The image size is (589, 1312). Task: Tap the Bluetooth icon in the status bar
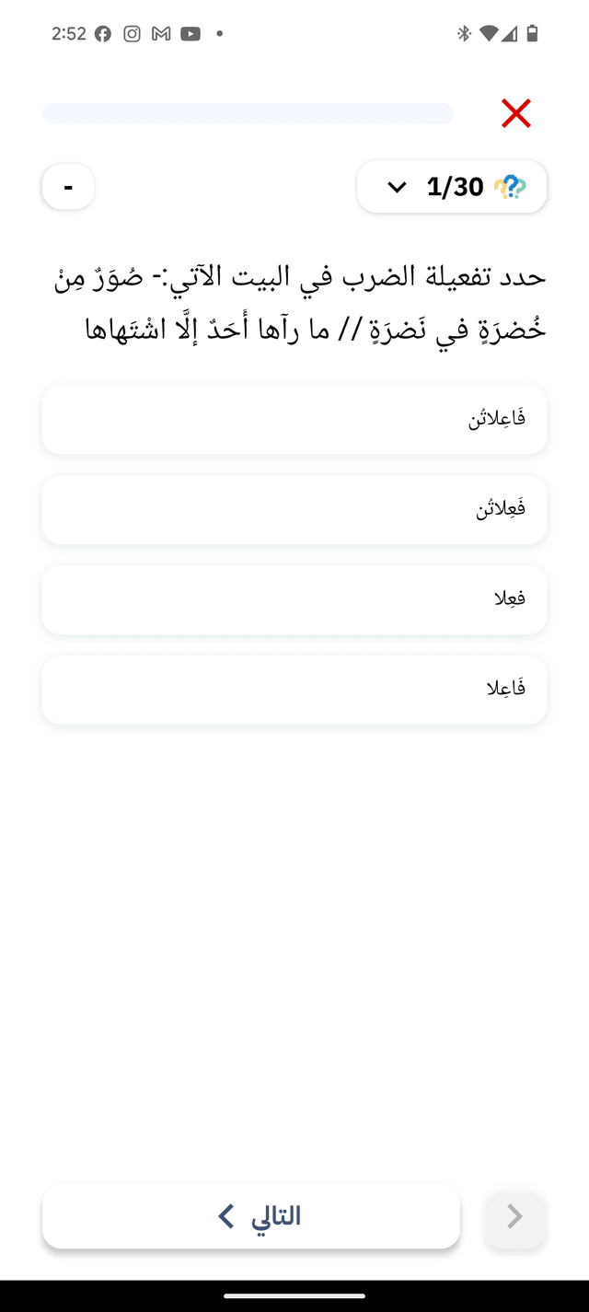click(462, 32)
